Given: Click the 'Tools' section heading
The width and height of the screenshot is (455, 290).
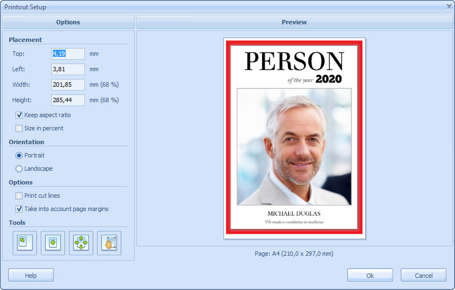Looking at the screenshot, I should (x=17, y=223).
